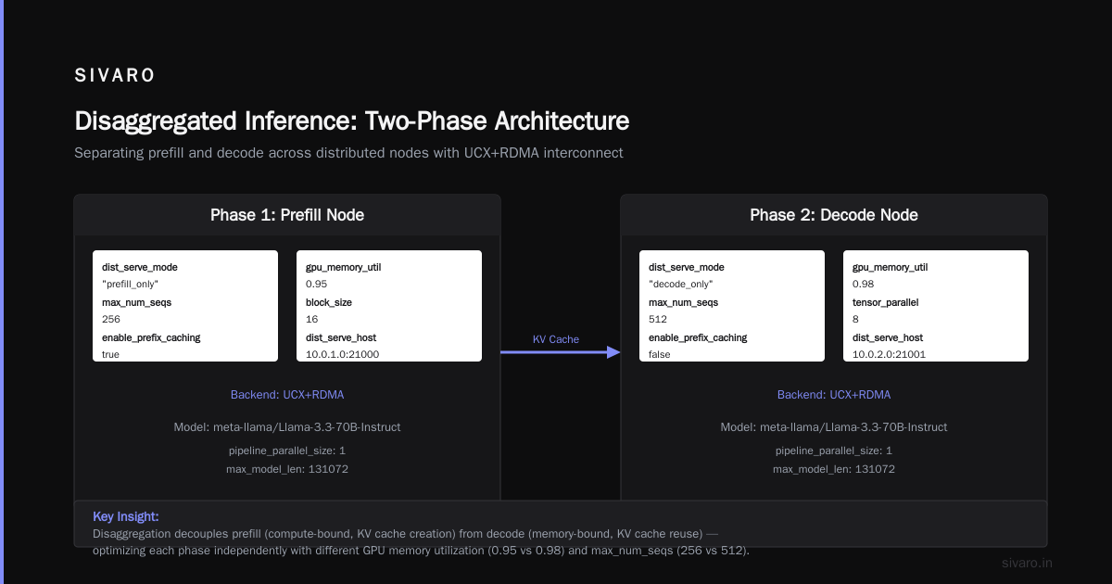Click Backend: UCX+RDMA under Prefill Node
This screenshot has width=1112, height=584.
(287, 395)
